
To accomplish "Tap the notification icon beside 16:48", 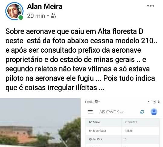I will (96, 102).
